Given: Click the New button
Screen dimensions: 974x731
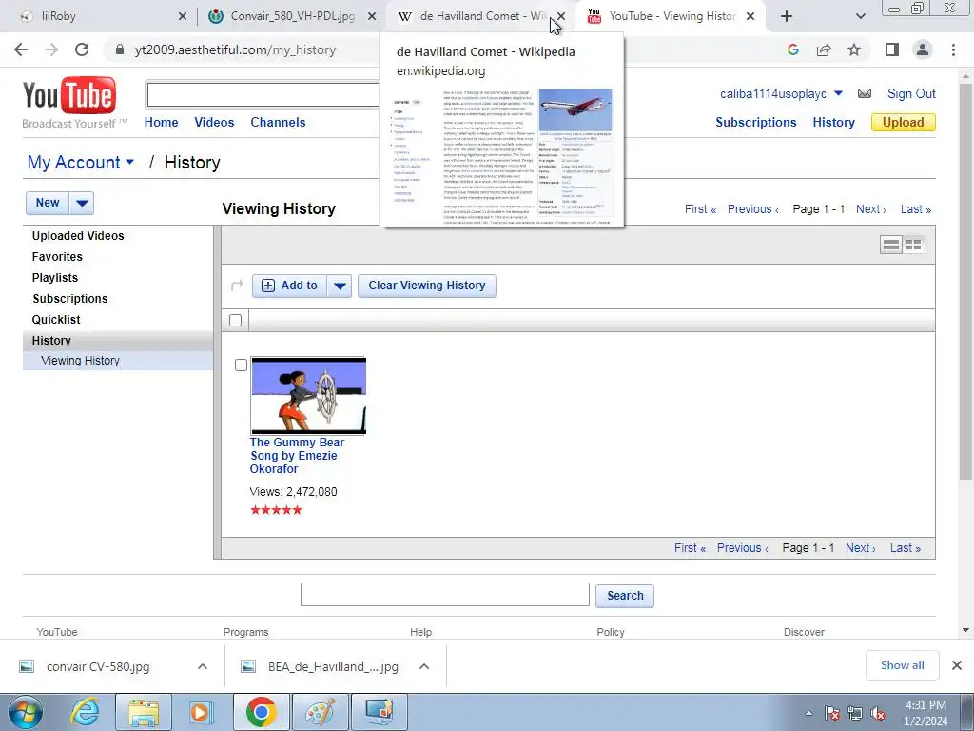Looking at the screenshot, I should tap(48, 204).
